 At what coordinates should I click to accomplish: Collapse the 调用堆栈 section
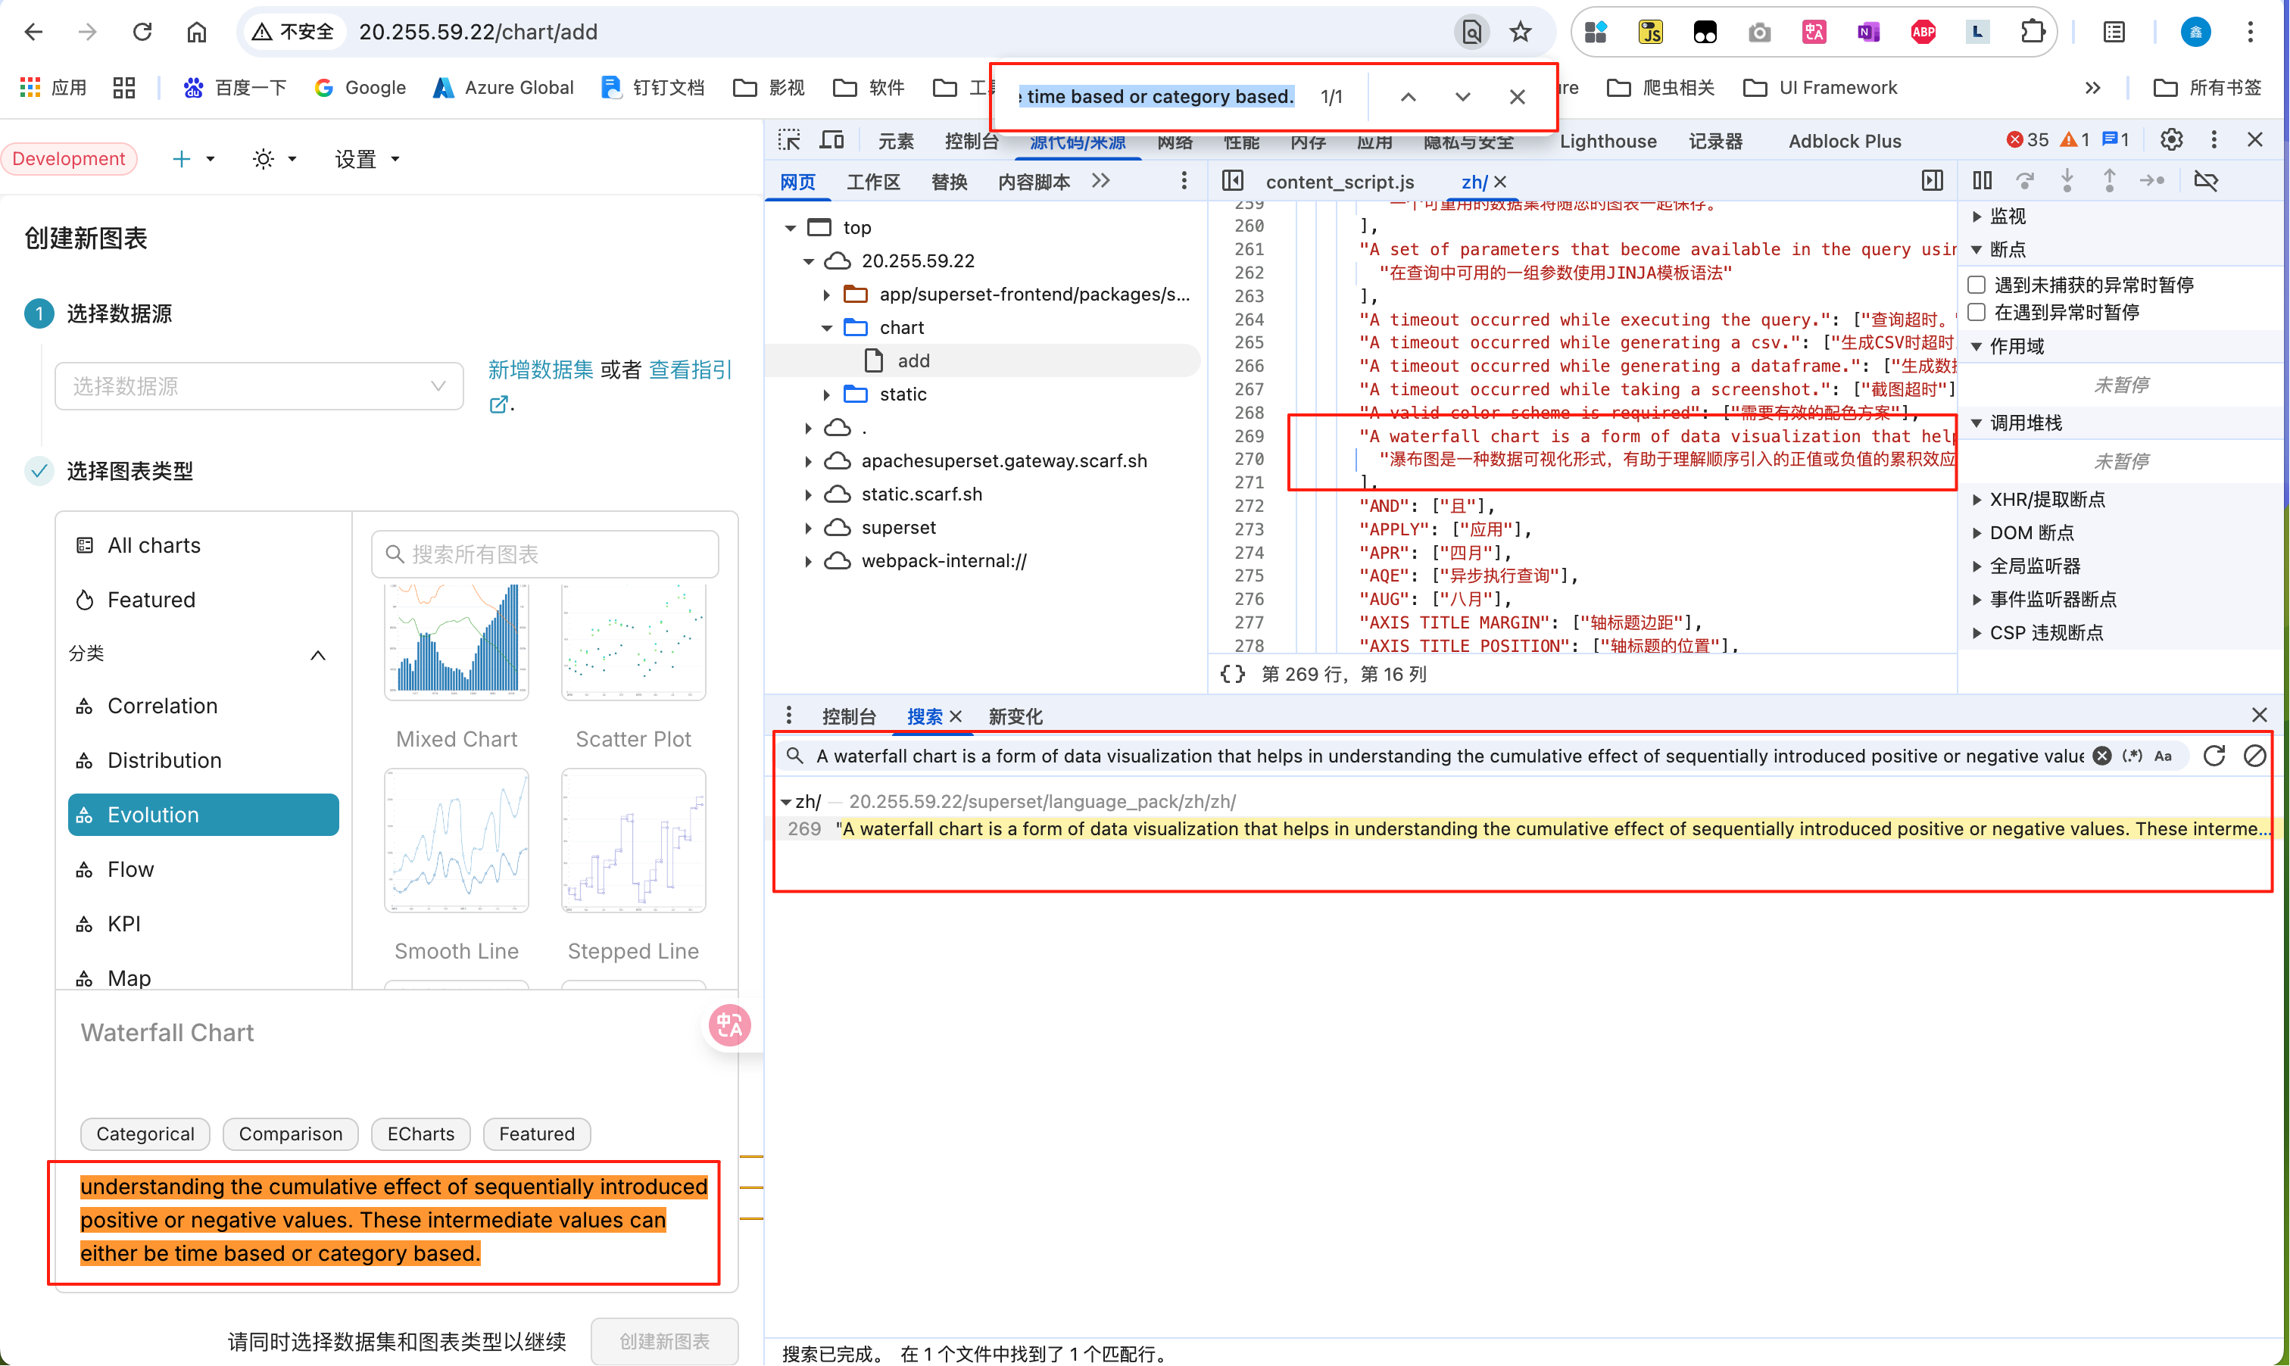(1976, 423)
